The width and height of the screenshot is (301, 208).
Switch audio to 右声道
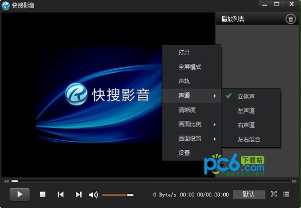[x=251, y=125]
